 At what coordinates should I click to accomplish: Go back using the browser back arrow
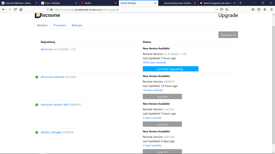point(4,10)
